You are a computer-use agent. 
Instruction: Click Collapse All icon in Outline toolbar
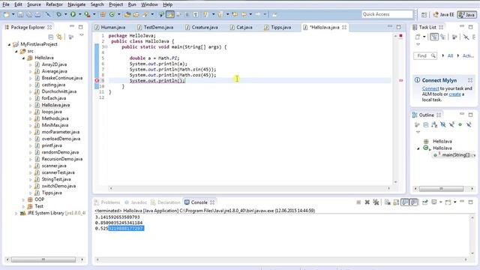tap(426, 124)
